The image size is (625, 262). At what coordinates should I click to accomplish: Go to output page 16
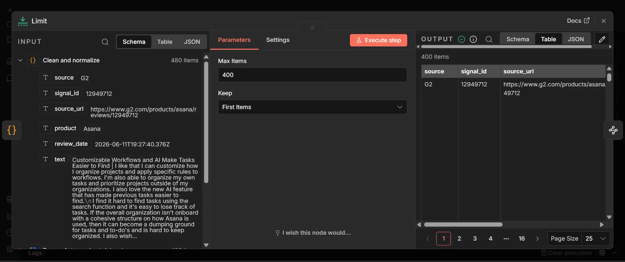pyautogui.click(x=522, y=239)
